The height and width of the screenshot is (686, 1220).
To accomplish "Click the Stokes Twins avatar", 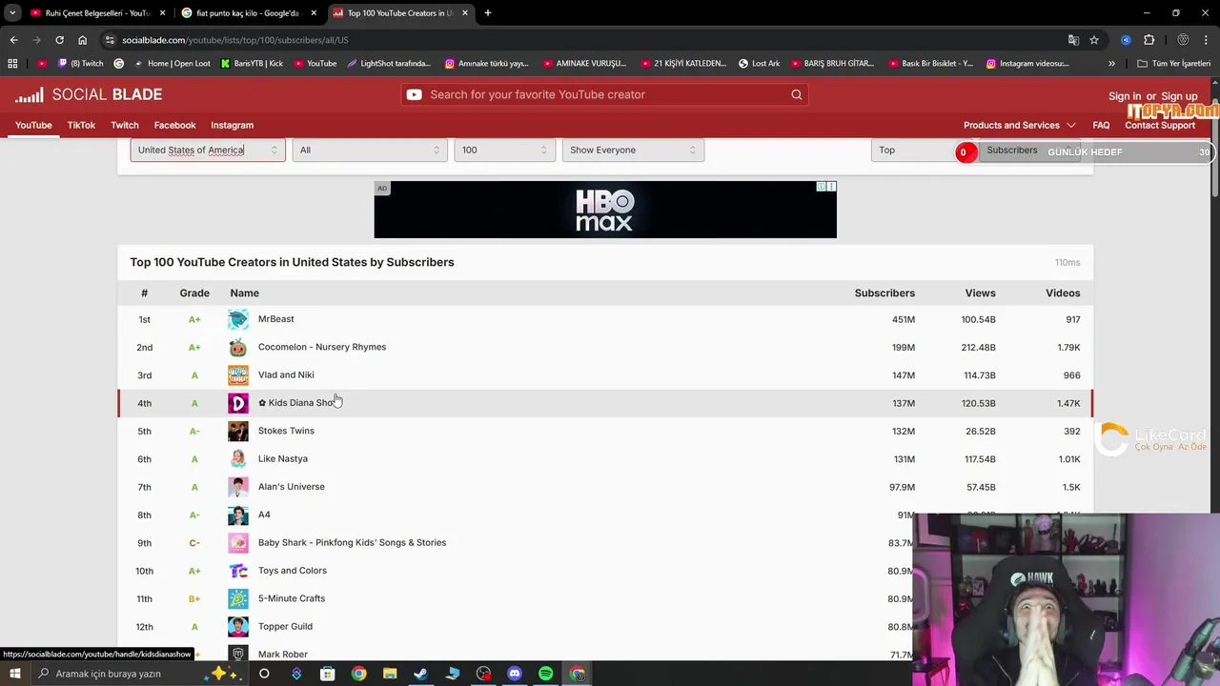I will [238, 431].
